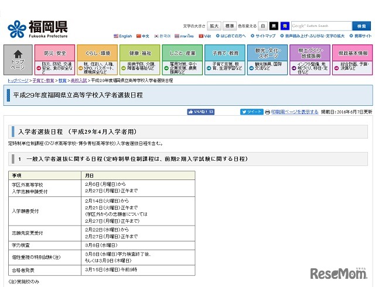Click the arrow icon under 防災・安全

(x=38, y=68)
